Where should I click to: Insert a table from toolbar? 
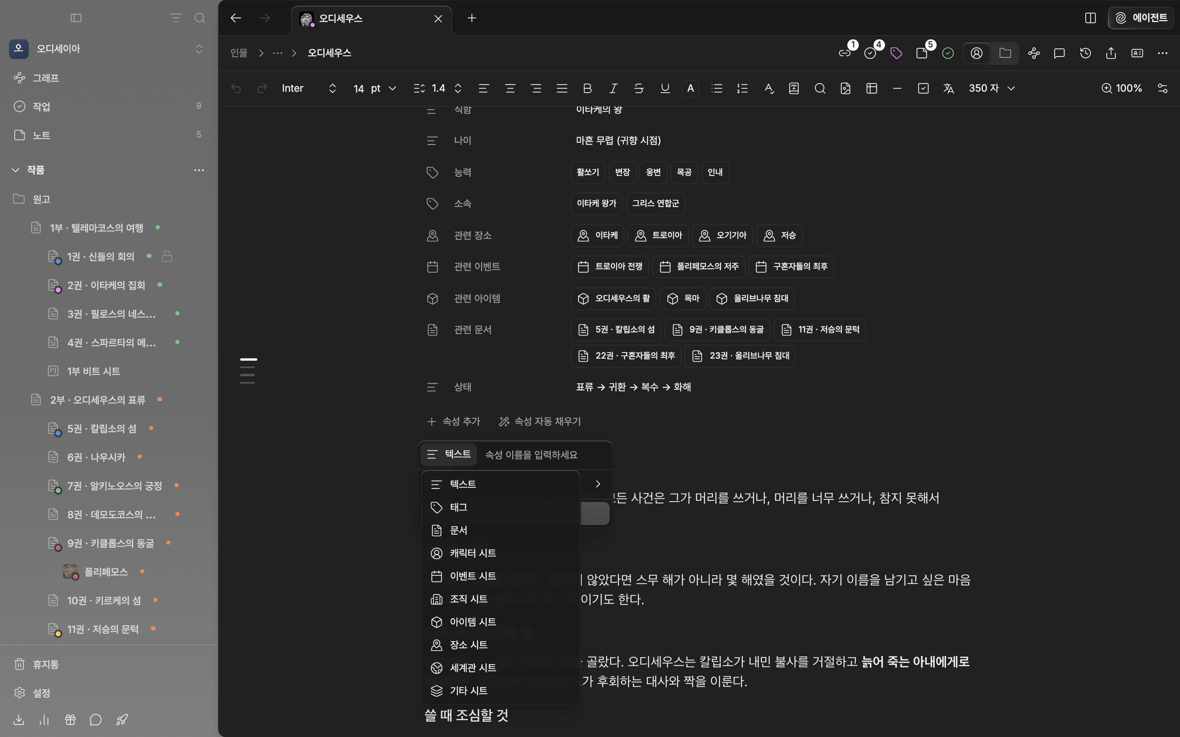tap(871, 88)
